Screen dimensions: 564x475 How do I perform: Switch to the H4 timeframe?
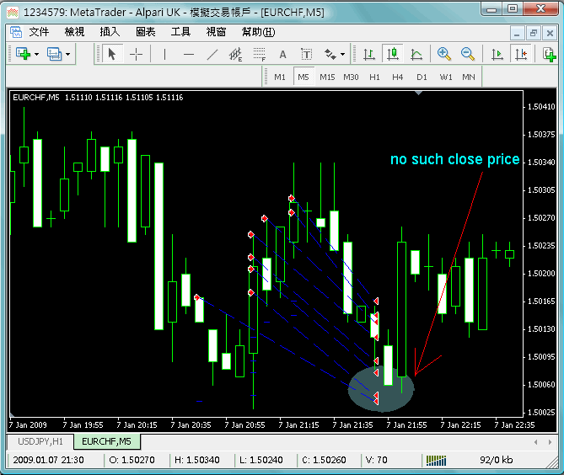click(x=397, y=77)
